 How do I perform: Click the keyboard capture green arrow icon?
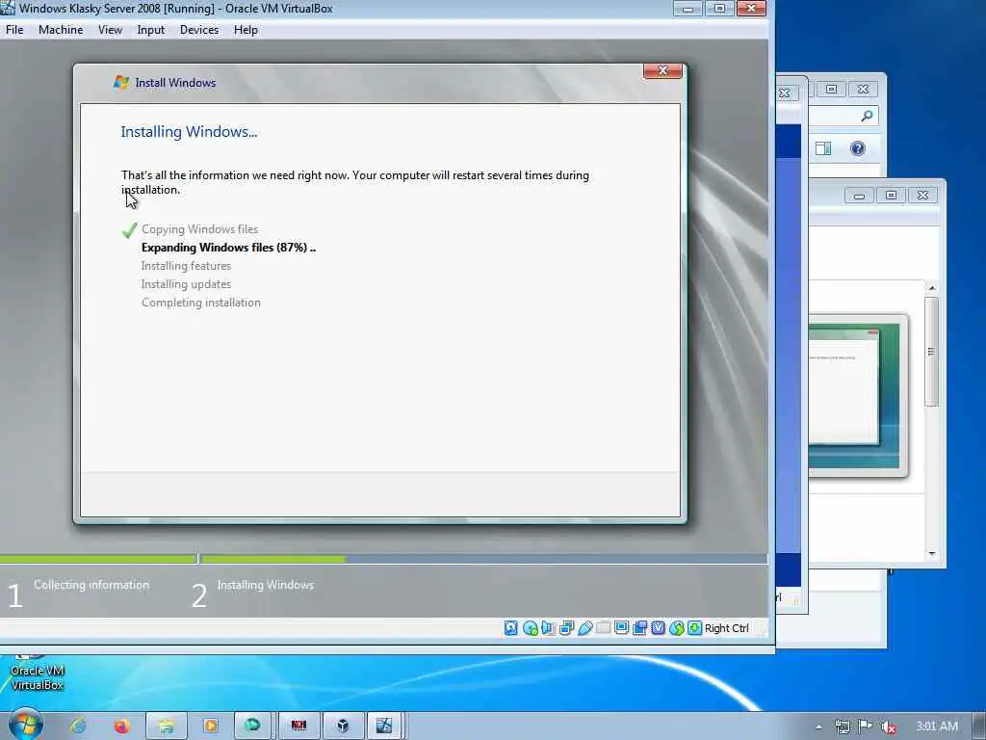click(x=694, y=628)
